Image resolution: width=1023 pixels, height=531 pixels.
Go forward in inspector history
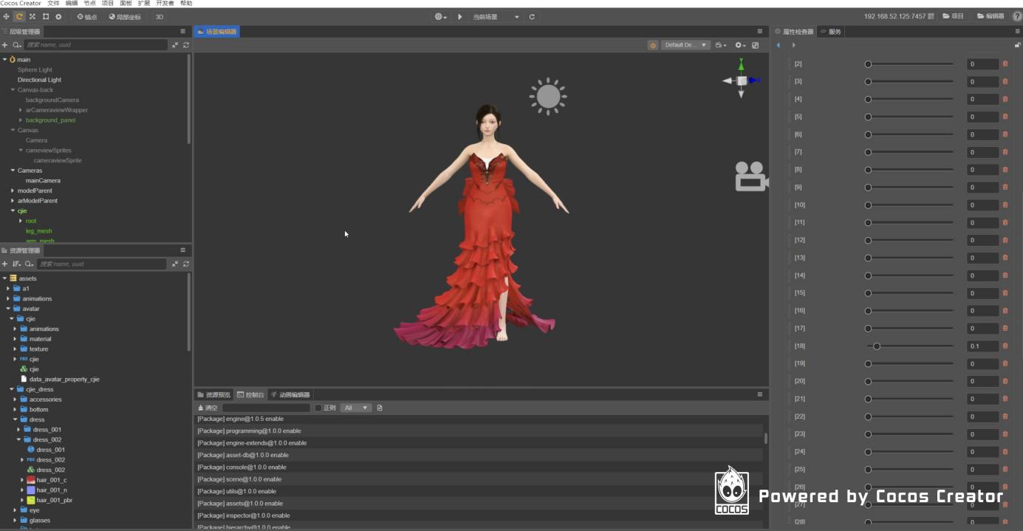pyautogui.click(x=794, y=45)
